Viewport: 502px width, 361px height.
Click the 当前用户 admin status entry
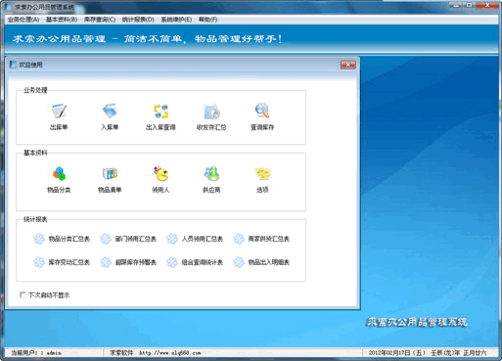(x=36, y=353)
